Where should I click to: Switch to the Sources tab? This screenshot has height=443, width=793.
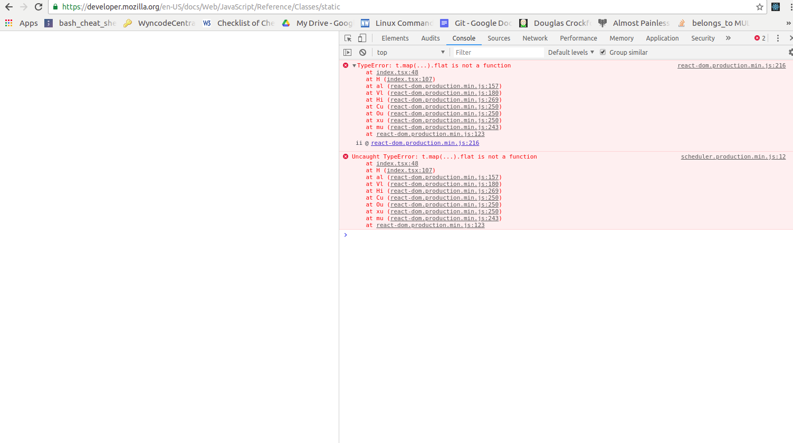click(499, 38)
